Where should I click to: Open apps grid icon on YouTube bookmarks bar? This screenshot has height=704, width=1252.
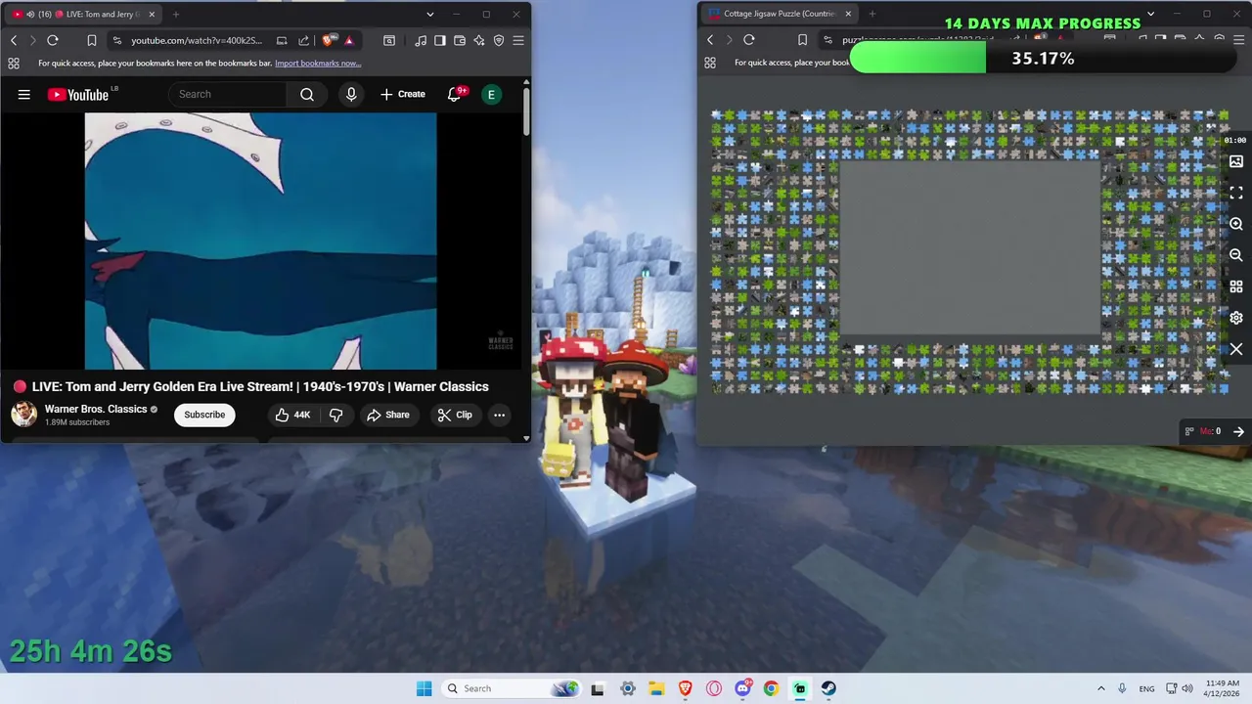pyautogui.click(x=14, y=63)
